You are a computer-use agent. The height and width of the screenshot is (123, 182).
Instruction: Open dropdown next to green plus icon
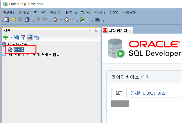tap(11, 37)
